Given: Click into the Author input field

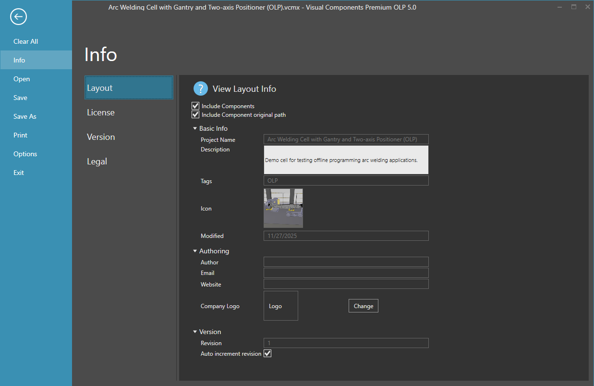Looking at the screenshot, I should click(x=346, y=262).
